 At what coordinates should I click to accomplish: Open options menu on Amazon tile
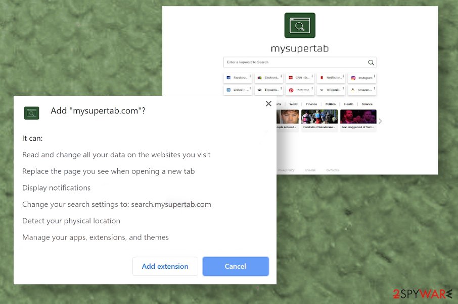click(374, 88)
